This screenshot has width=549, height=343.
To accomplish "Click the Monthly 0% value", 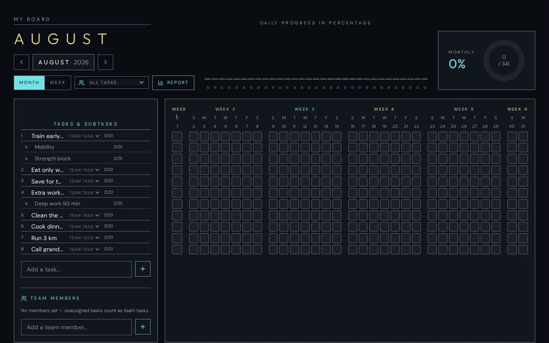I will pos(457,64).
